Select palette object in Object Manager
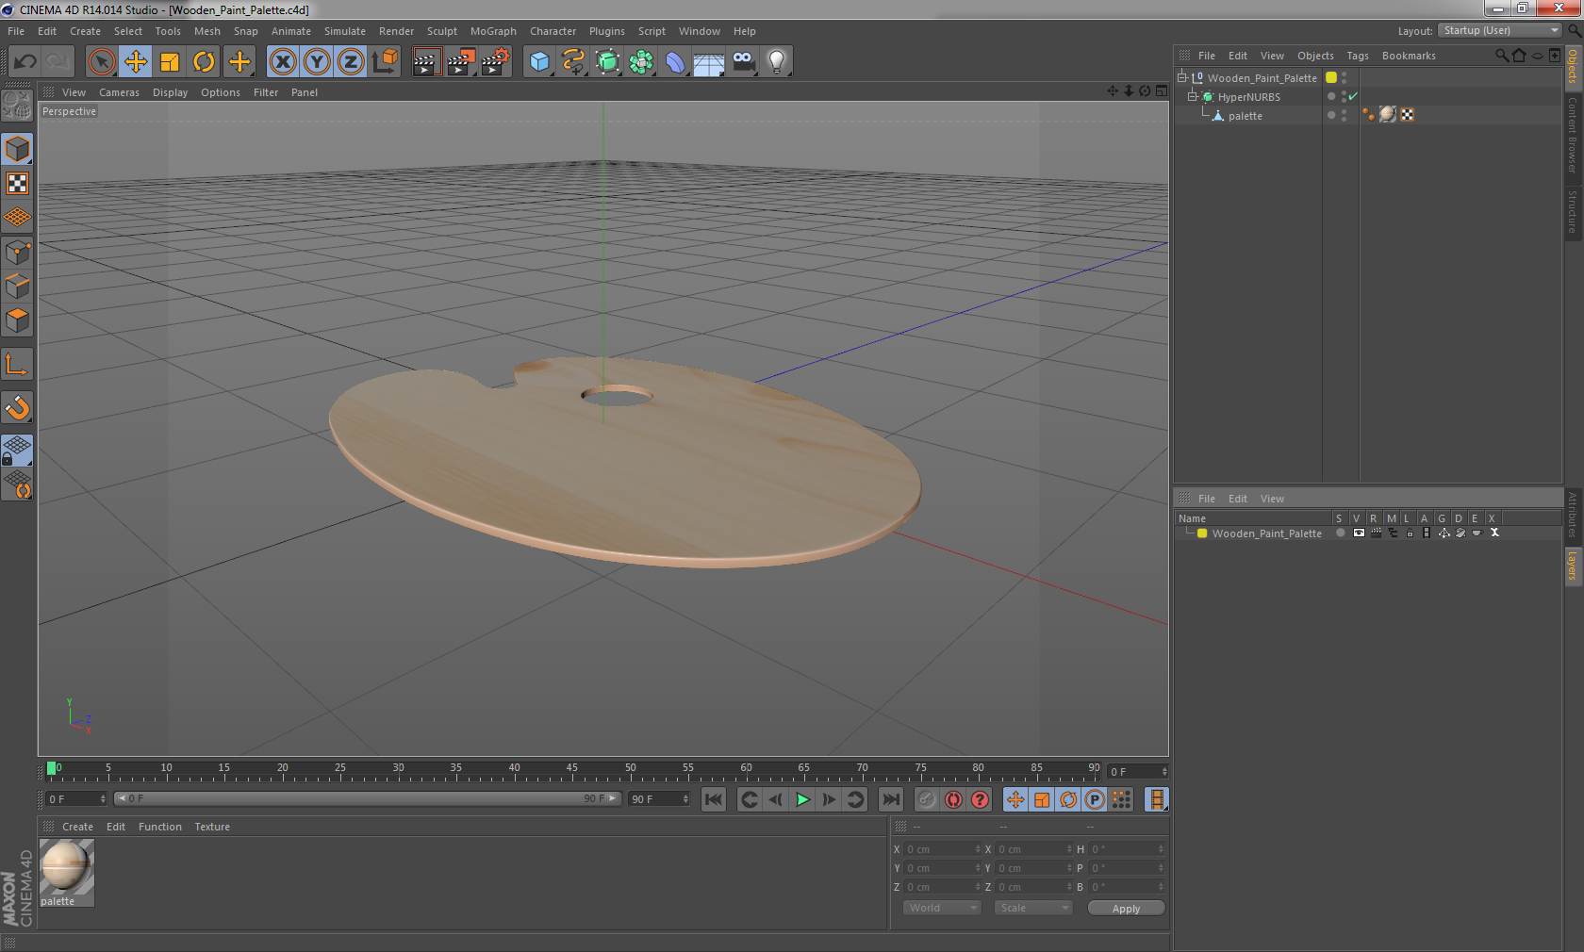Screen dimensions: 1584x952 click(1245, 116)
